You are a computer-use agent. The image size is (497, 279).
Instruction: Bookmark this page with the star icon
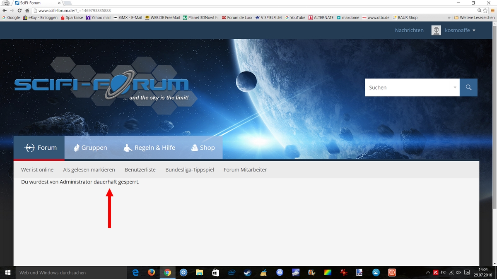[x=485, y=10]
